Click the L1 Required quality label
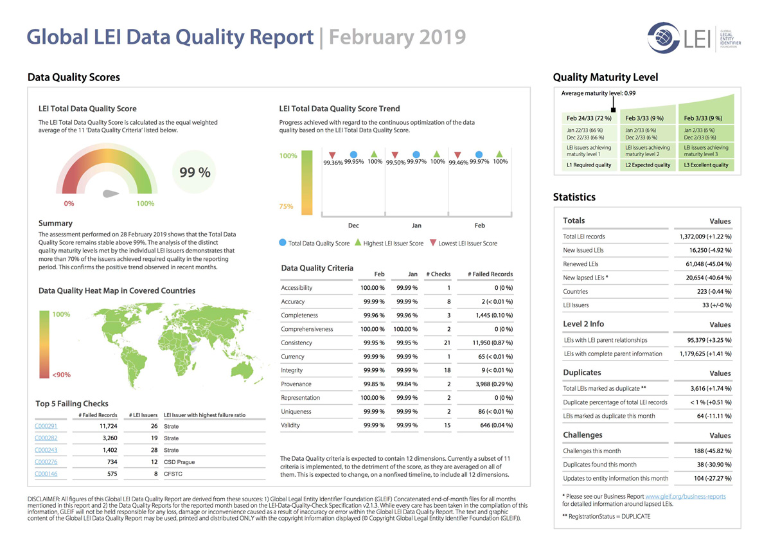 (x=589, y=165)
